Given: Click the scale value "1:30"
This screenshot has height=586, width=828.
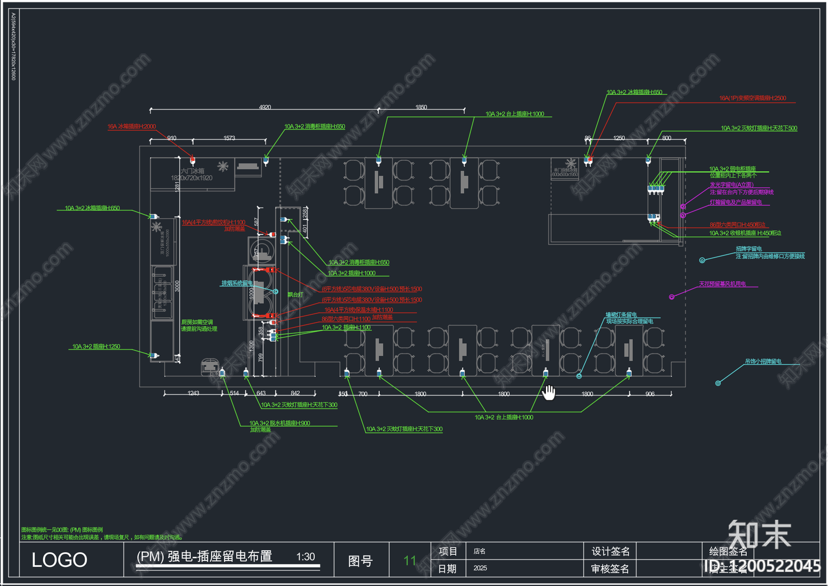Looking at the screenshot, I should pyautogui.click(x=305, y=557).
